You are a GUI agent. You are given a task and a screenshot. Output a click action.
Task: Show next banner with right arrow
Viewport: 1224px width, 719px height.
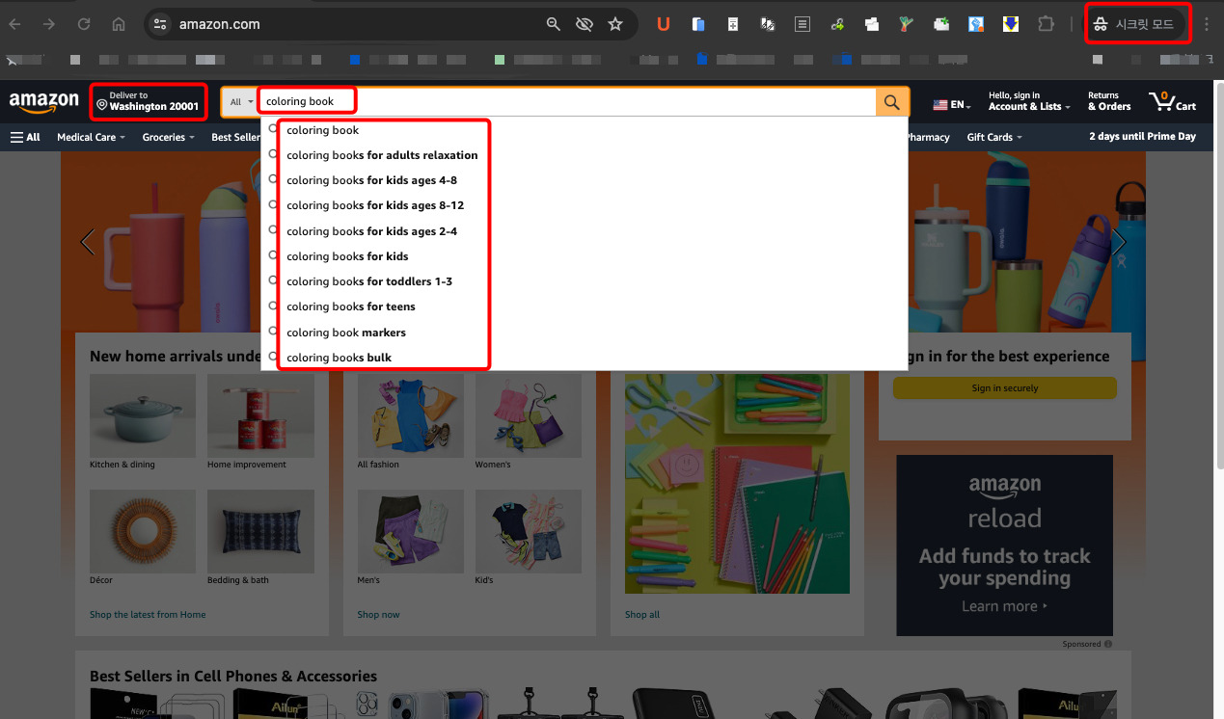[x=1119, y=241]
